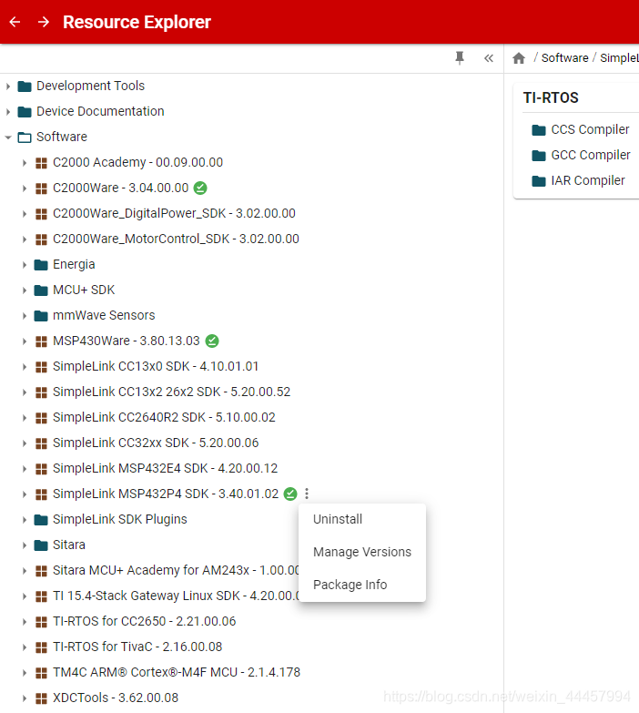Click the GCC Compiler folder icon
This screenshot has width=639, height=713.
(x=539, y=156)
